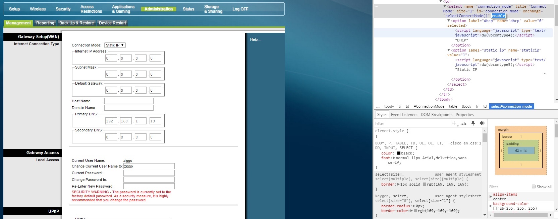Expand the font shorthand property

point(394,158)
